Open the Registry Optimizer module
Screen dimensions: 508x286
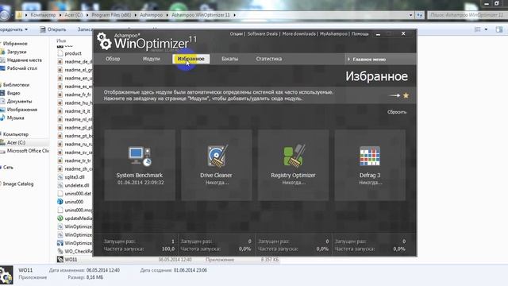point(293,165)
